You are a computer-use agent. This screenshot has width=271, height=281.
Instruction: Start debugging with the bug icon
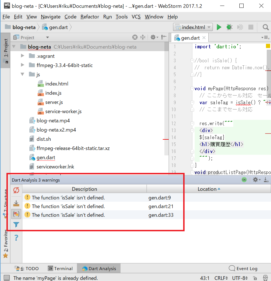click(229, 27)
